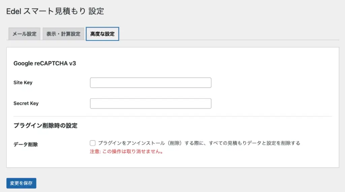The width and height of the screenshot is (345, 192).
Task: Click the Site Key field label
Action: pos(23,83)
